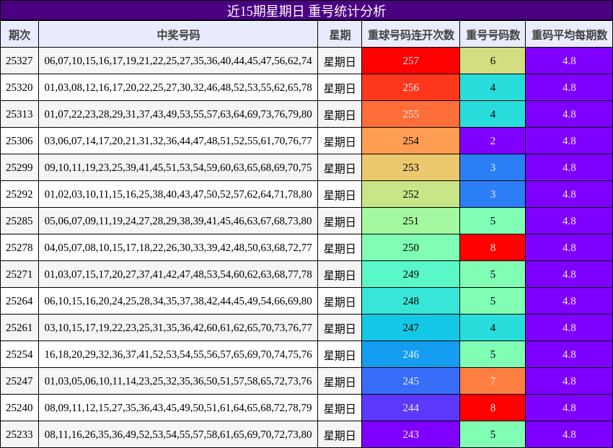Click the orange cell showing 7 for period 25247
Screen dimensions: 613x448
tap(492, 380)
